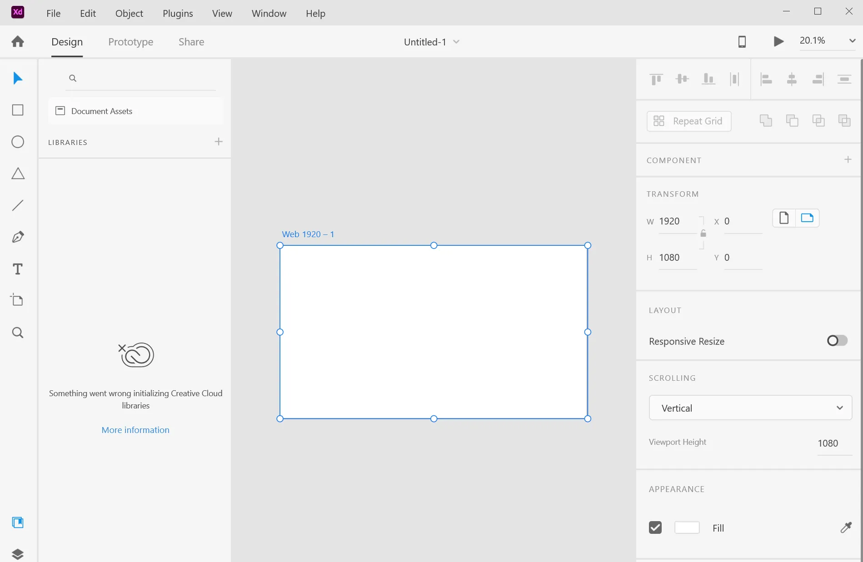
Task: Open the Plugins menu
Action: [178, 13]
